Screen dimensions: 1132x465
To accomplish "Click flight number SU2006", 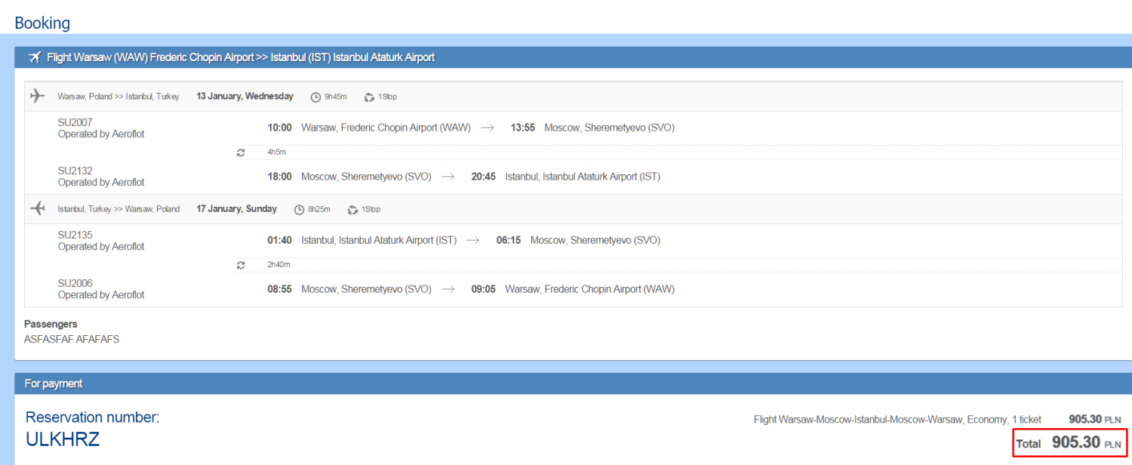I will [75, 283].
